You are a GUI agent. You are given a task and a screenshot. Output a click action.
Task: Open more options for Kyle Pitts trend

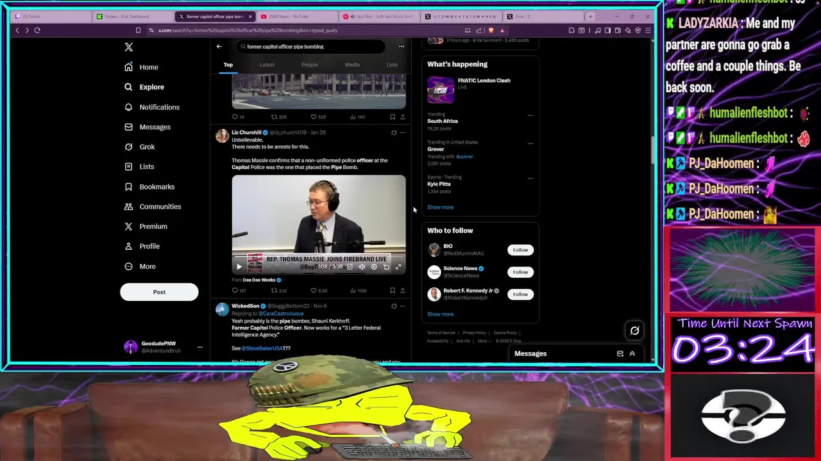(x=530, y=178)
